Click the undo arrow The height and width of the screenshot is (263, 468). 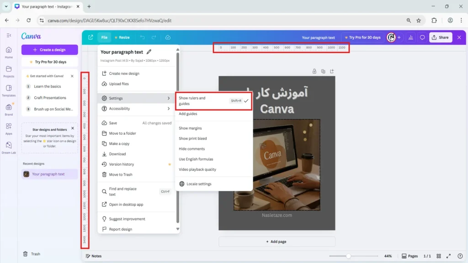click(x=143, y=37)
